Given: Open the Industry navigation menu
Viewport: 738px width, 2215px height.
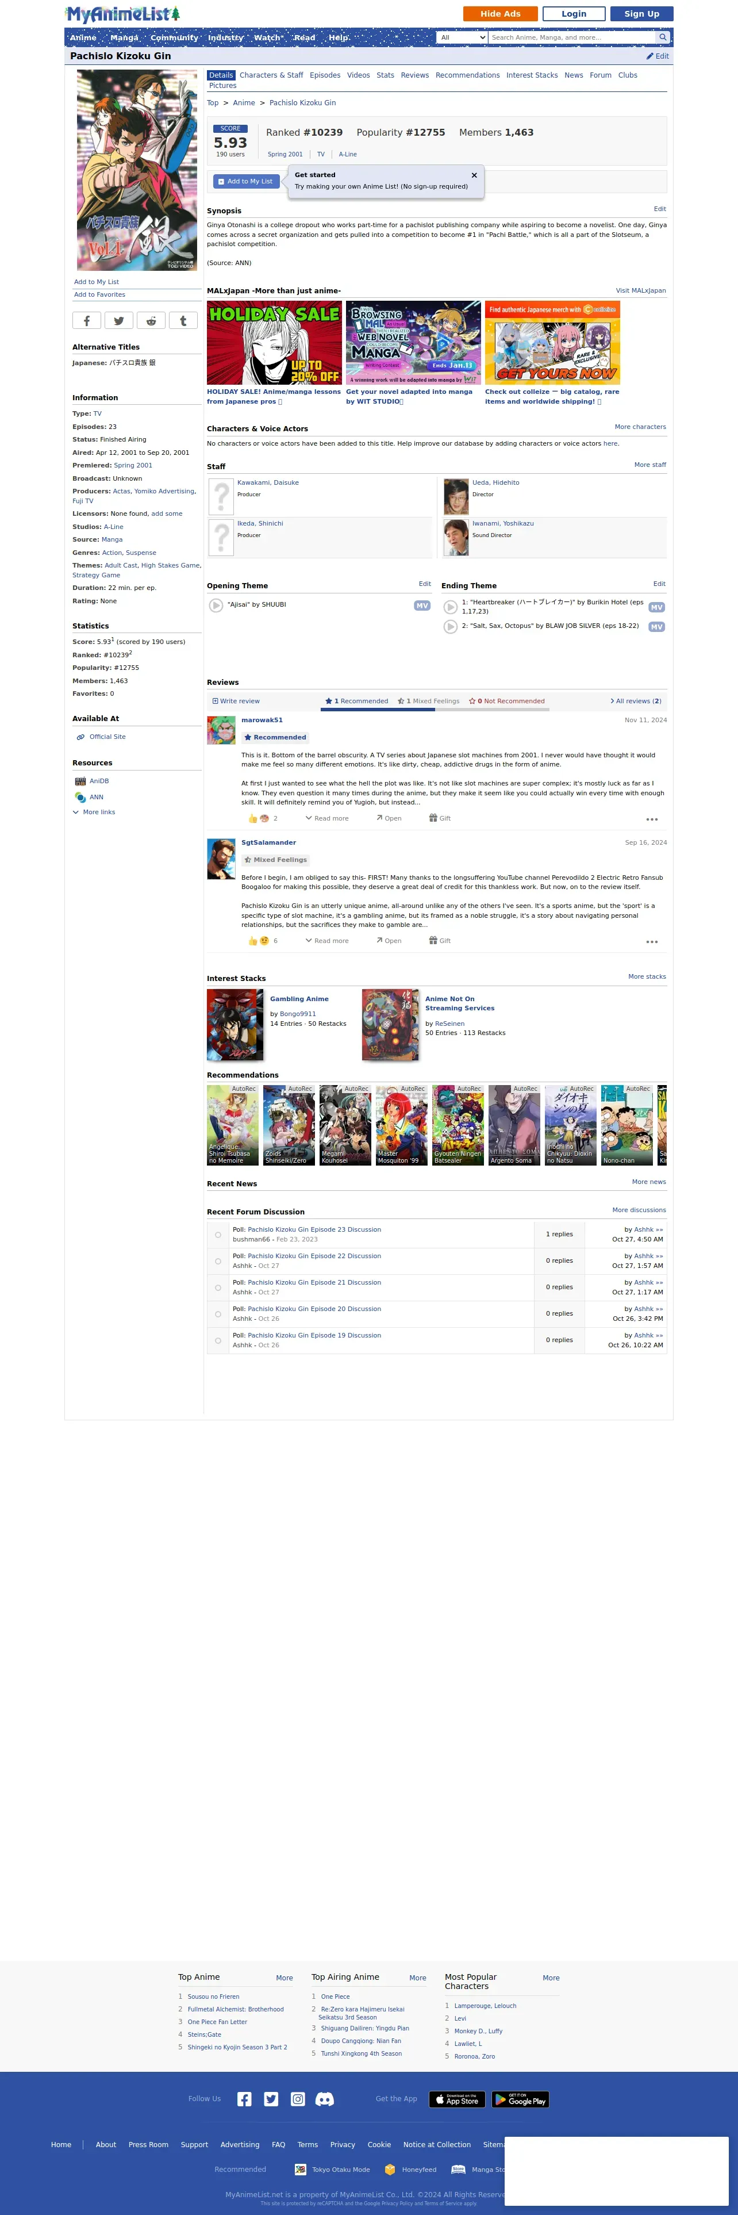Looking at the screenshot, I should point(226,38).
